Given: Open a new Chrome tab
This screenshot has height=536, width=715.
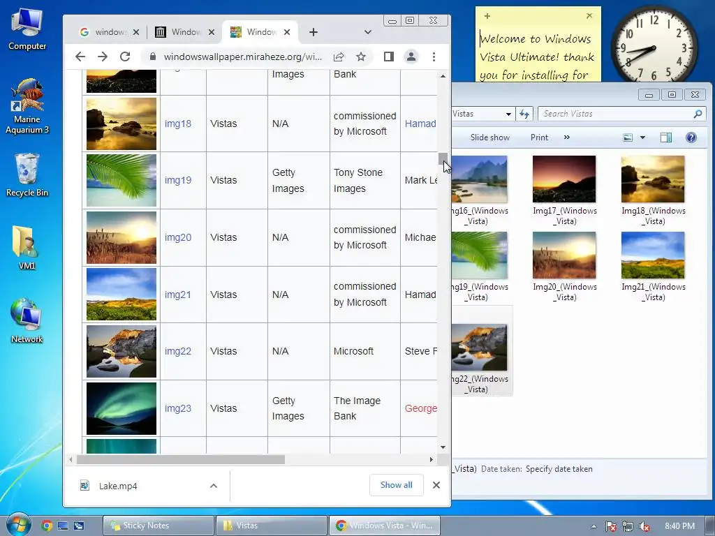Looking at the screenshot, I should (314, 32).
